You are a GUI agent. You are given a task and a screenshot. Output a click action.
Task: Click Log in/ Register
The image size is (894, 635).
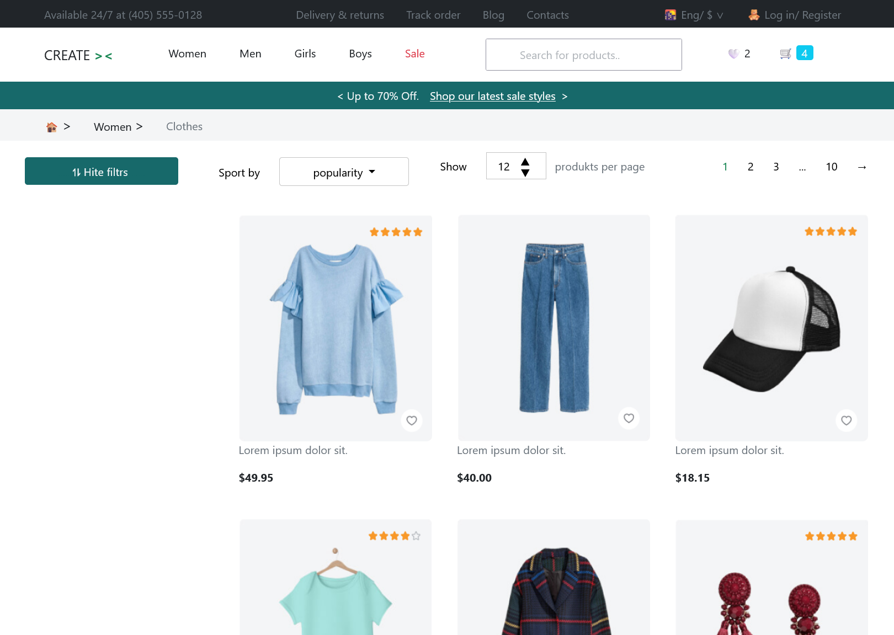coord(803,15)
